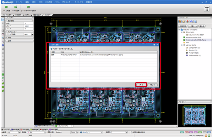Click the Quadcept logo

[x=7, y=2]
